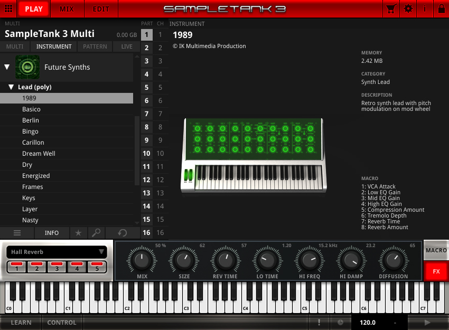Toggle effect slot 3
This screenshot has width=449, height=330.
pyautogui.click(x=57, y=267)
